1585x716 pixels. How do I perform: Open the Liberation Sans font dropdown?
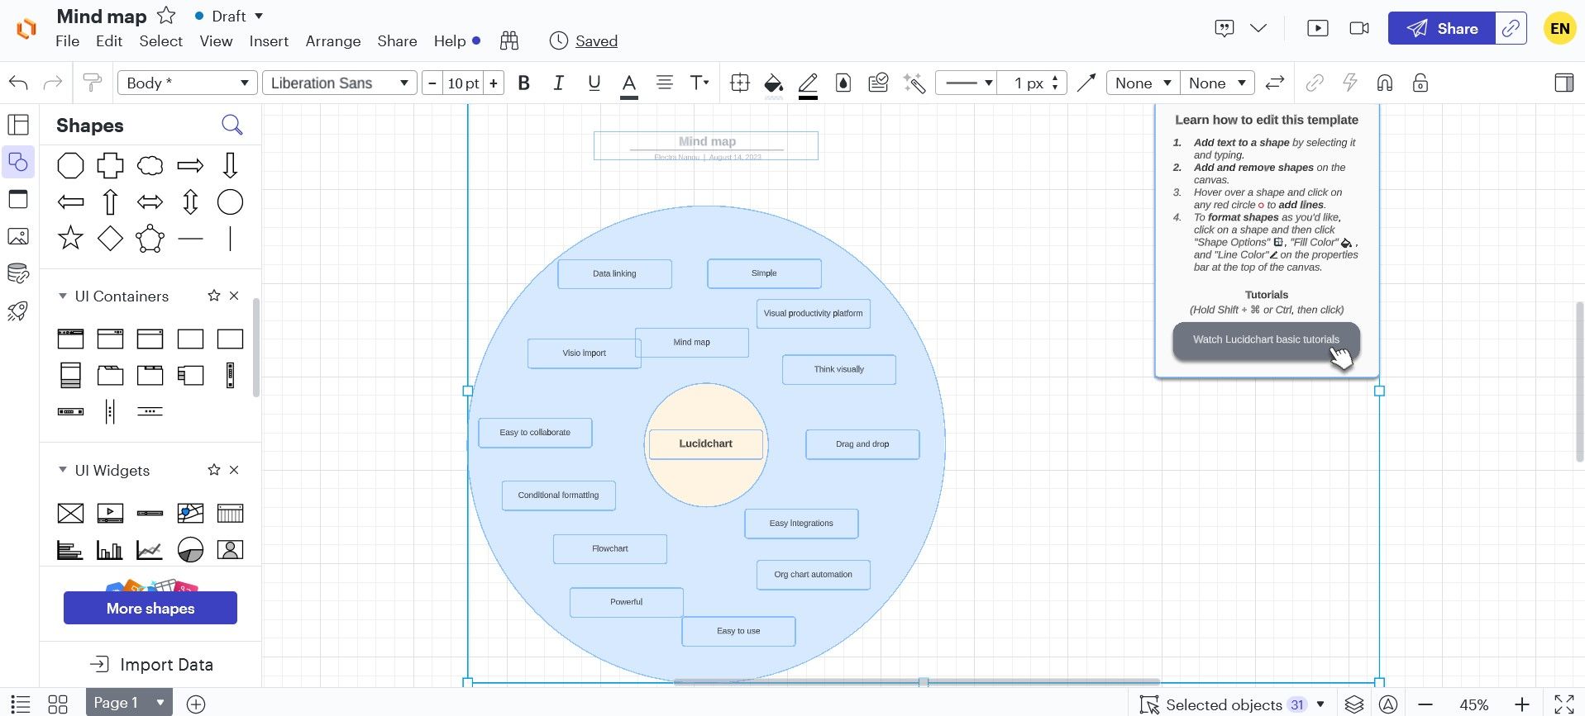point(339,83)
